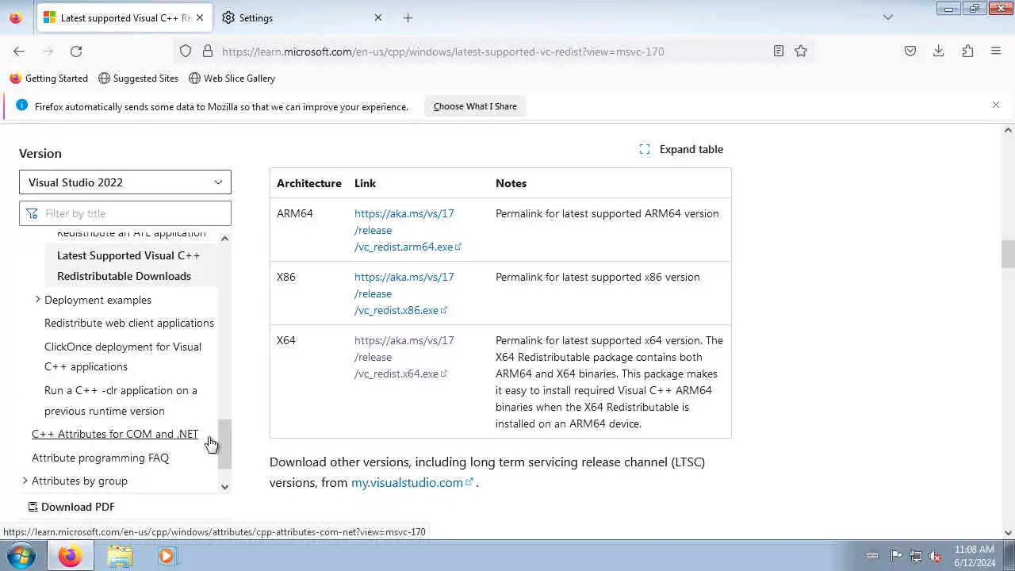Expand the Deployment examples node
Viewport: 1015px width, 571px height.
click(37, 300)
